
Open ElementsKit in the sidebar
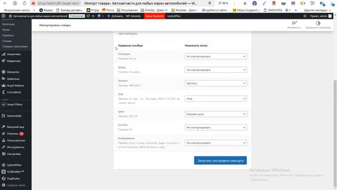click(x=14, y=116)
